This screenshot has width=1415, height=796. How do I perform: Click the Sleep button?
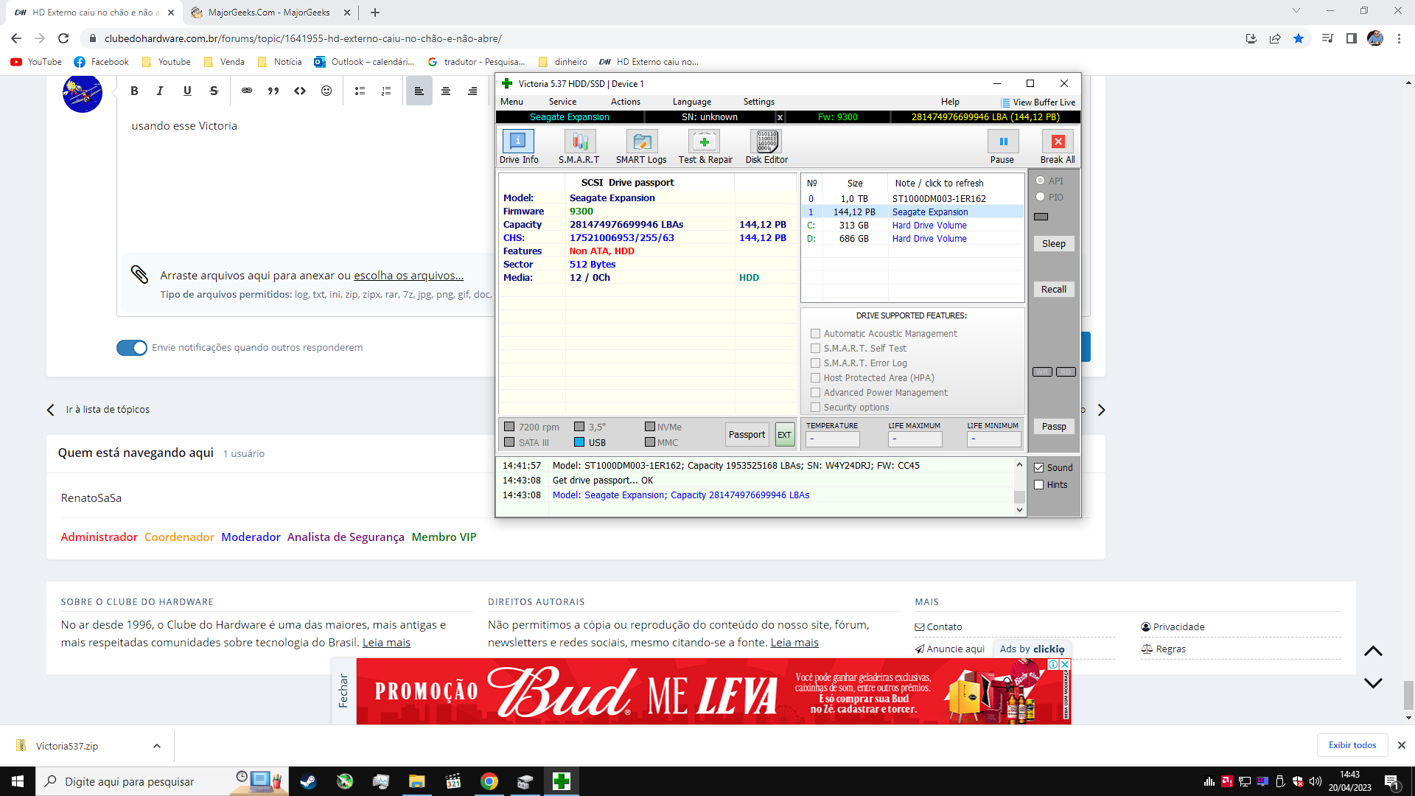coord(1054,244)
